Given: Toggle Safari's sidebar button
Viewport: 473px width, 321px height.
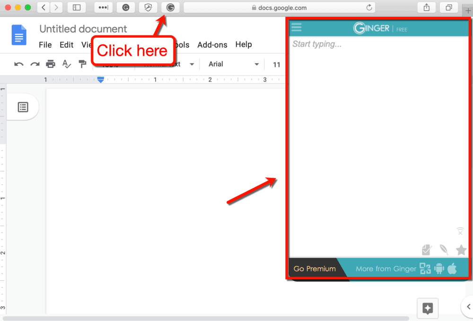Looking at the screenshot, I should tap(77, 8).
